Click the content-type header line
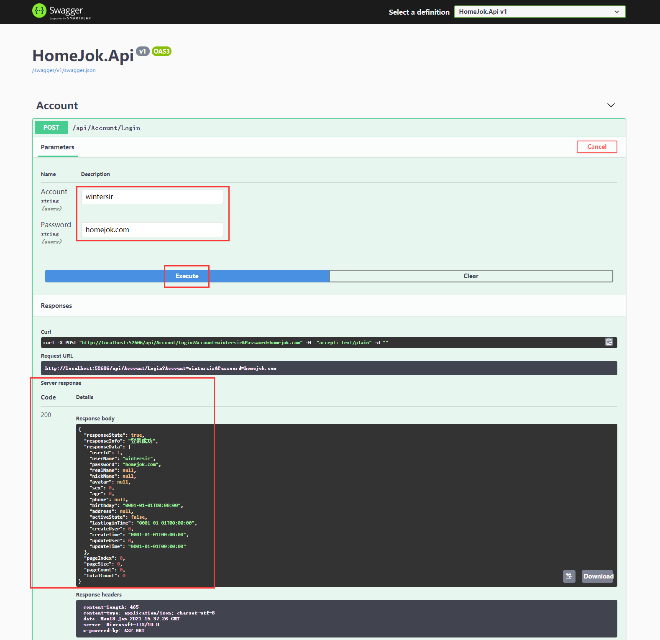660x640 pixels. pyautogui.click(x=149, y=613)
